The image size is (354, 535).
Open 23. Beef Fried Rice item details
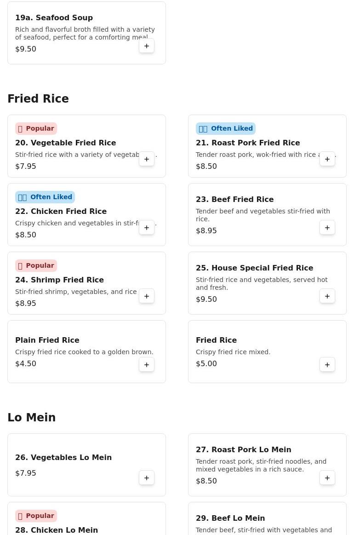pos(234,200)
